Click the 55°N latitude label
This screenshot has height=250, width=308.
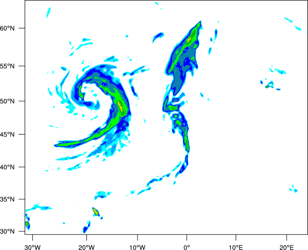coord(7,66)
